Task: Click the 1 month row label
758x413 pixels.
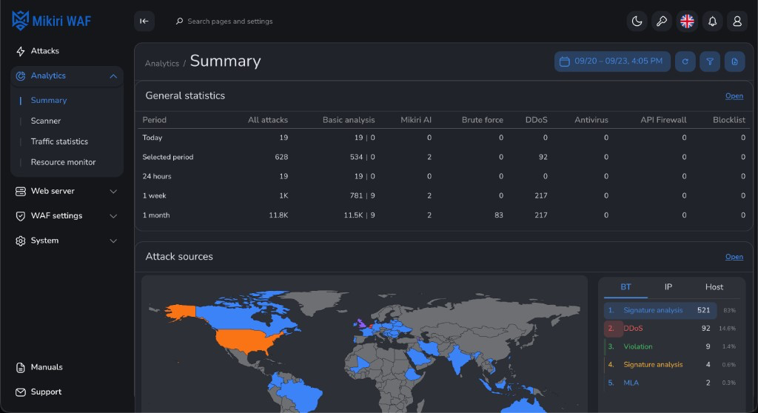Action: click(x=155, y=215)
